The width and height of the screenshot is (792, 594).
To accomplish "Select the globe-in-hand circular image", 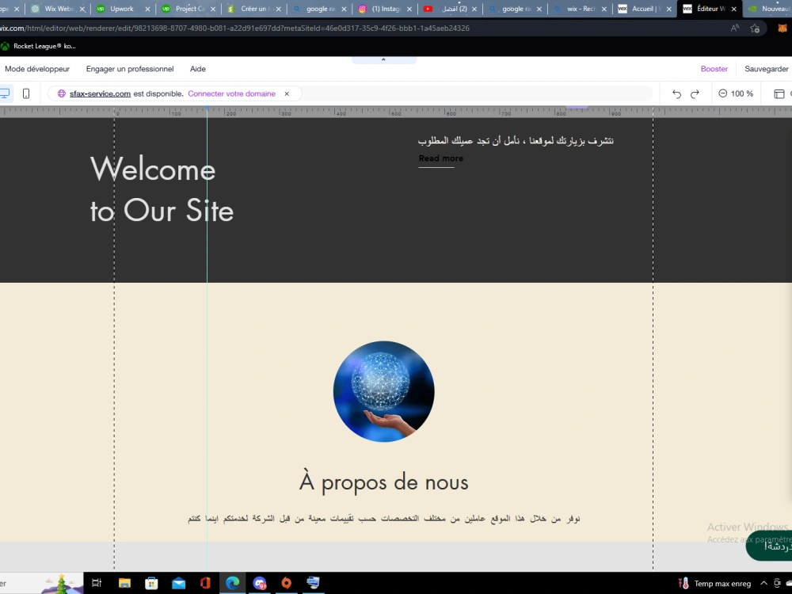I will pyautogui.click(x=384, y=391).
